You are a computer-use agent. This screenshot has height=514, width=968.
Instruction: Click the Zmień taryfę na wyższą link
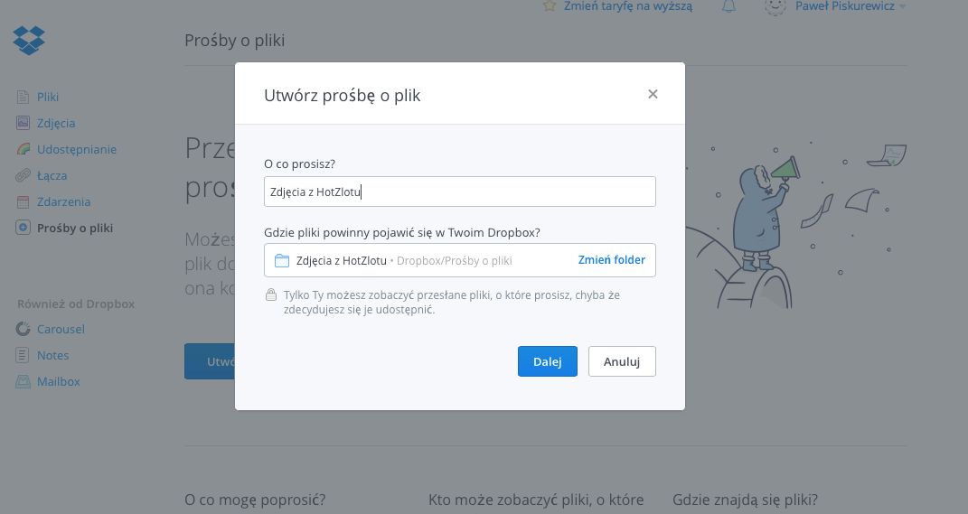[x=628, y=6]
